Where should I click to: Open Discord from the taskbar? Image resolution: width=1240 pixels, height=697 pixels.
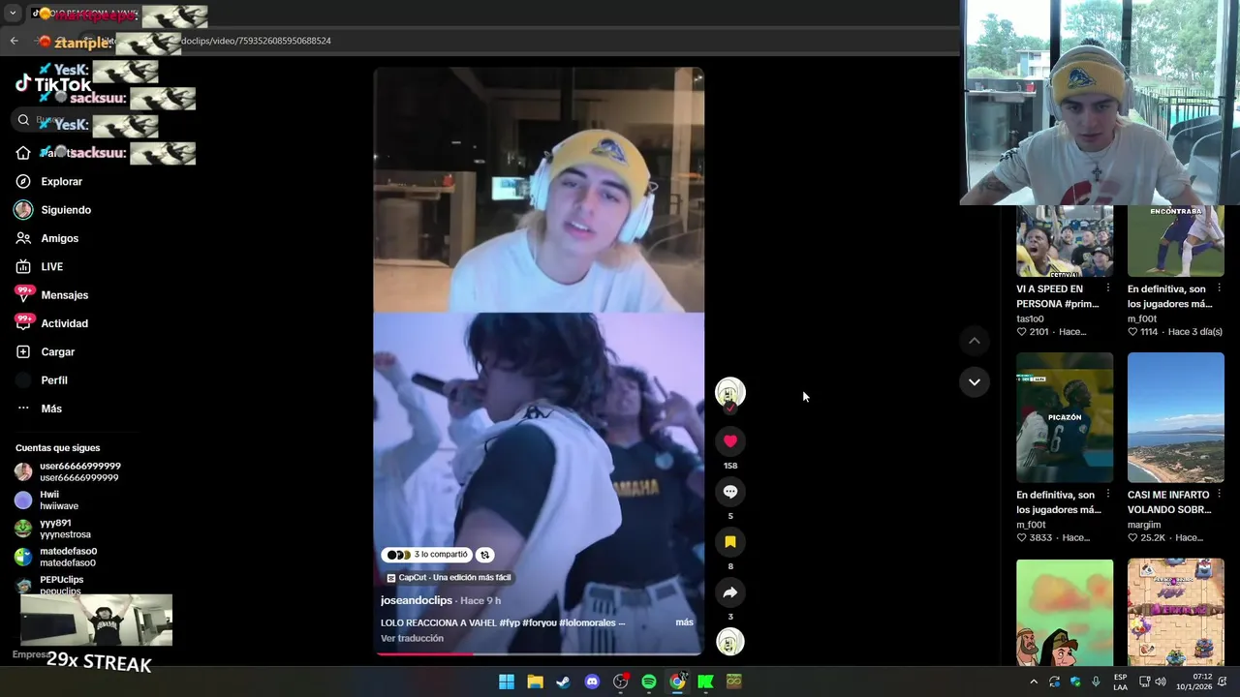click(592, 682)
